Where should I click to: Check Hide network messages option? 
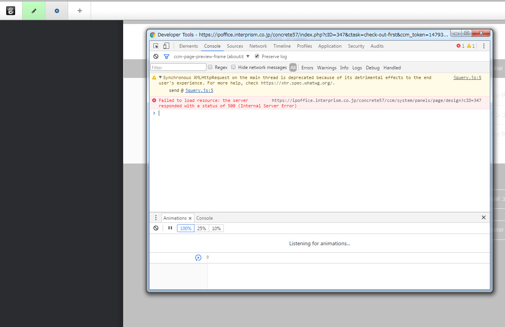(x=234, y=67)
